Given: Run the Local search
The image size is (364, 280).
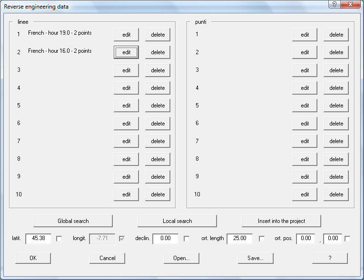Looking at the screenshot, I should [177, 221].
